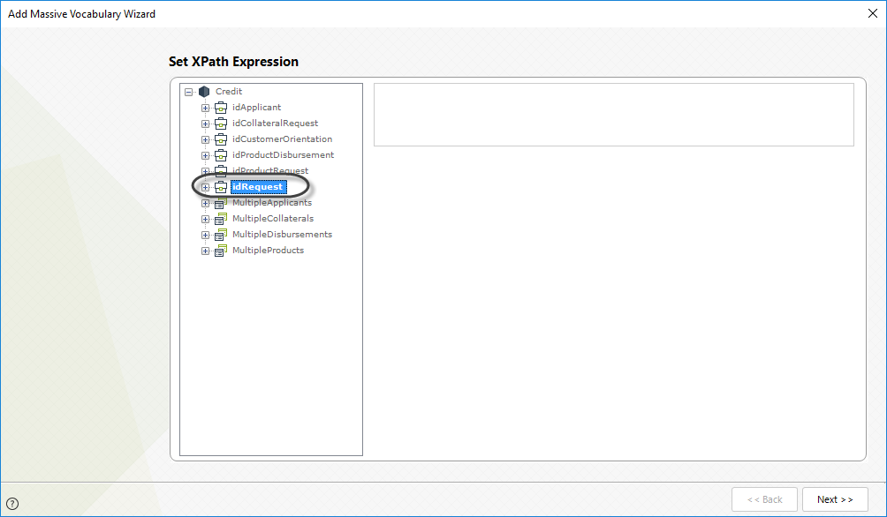887x517 pixels.
Task: Open help via the question mark icon
Action: pos(11,504)
